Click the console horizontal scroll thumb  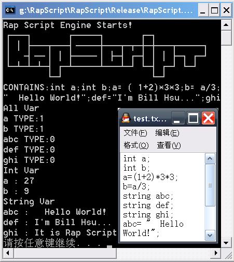coord(65,253)
